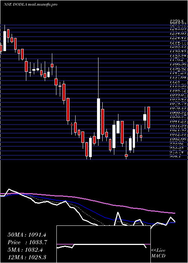The width and height of the screenshot is (188, 263).
Task: Select the 1041.23 price axis label
Action: pos(178,121)
